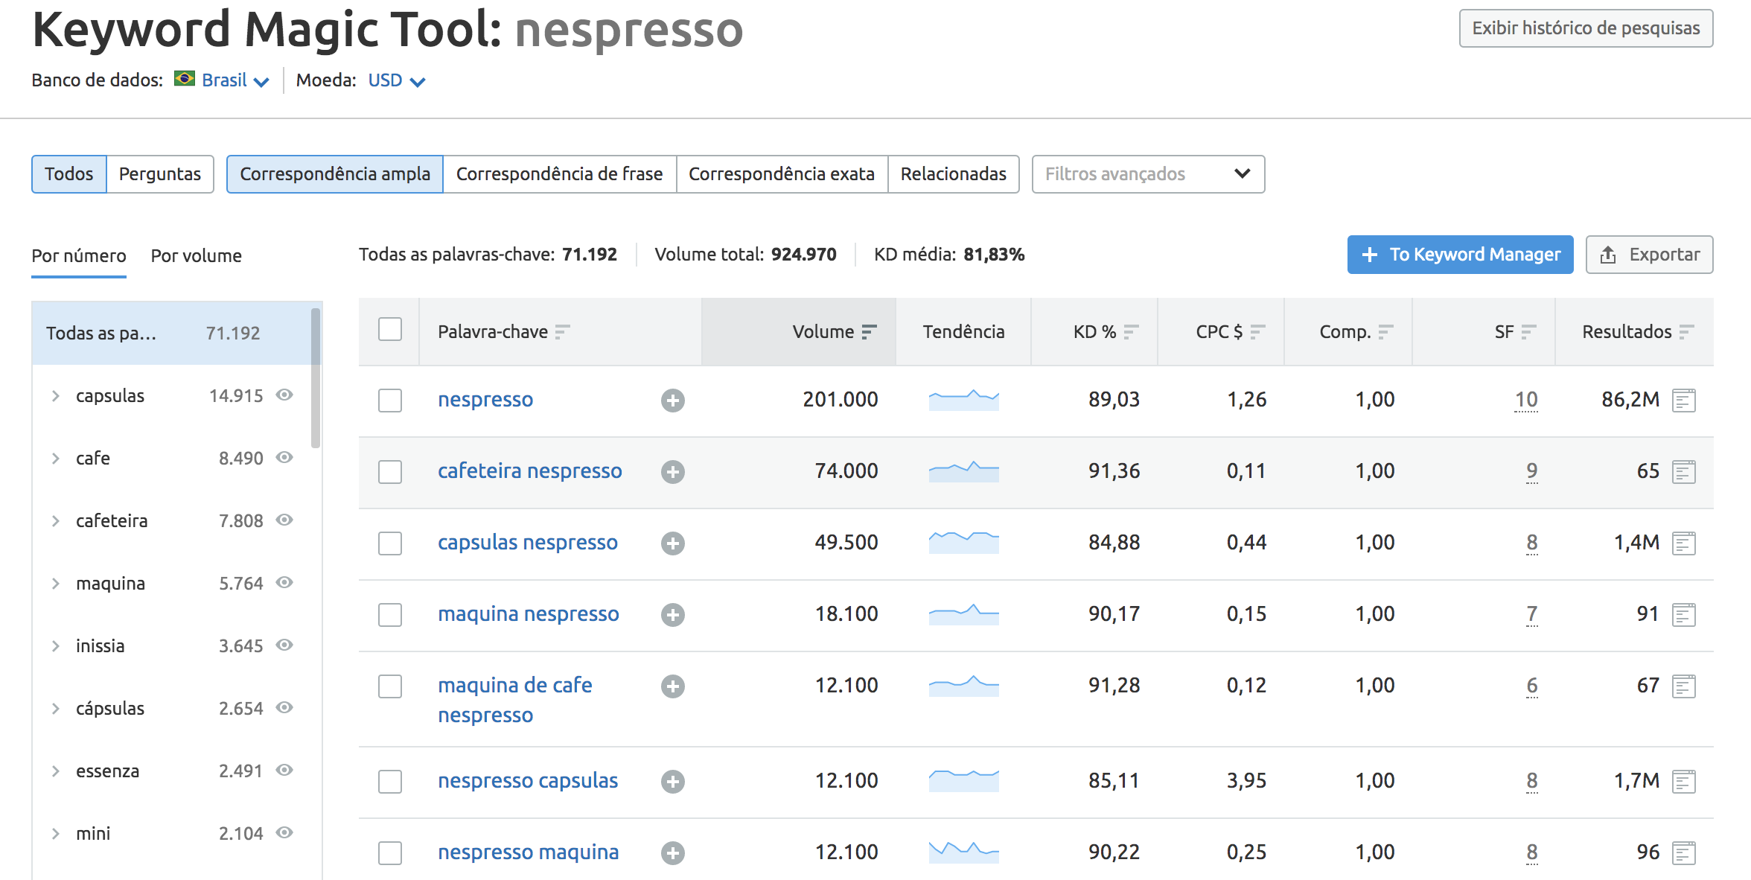Expand the cafe group
The height and width of the screenshot is (880, 1751).
click(x=55, y=459)
